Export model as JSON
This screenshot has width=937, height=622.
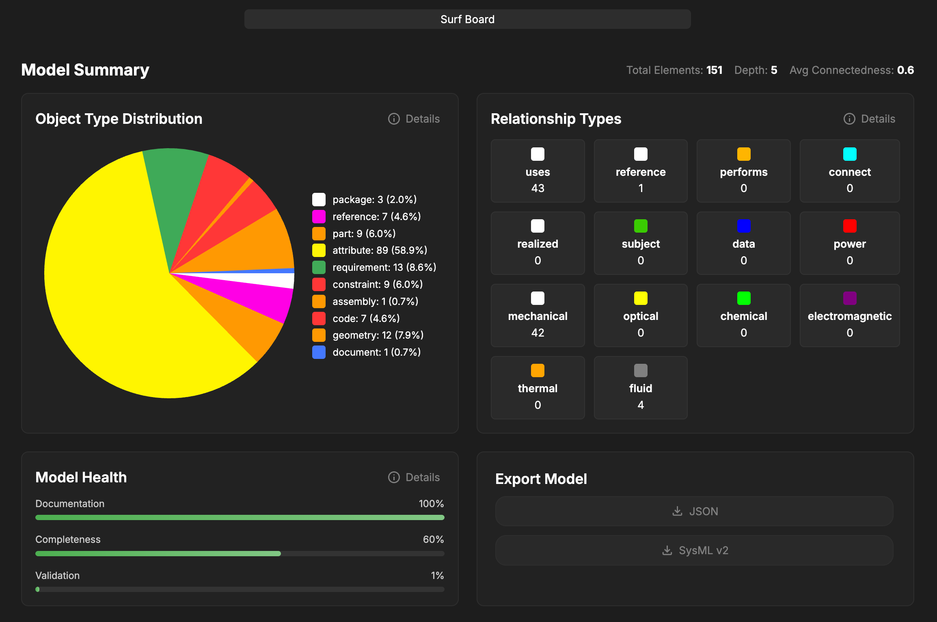pyautogui.click(x=694, y=511)
